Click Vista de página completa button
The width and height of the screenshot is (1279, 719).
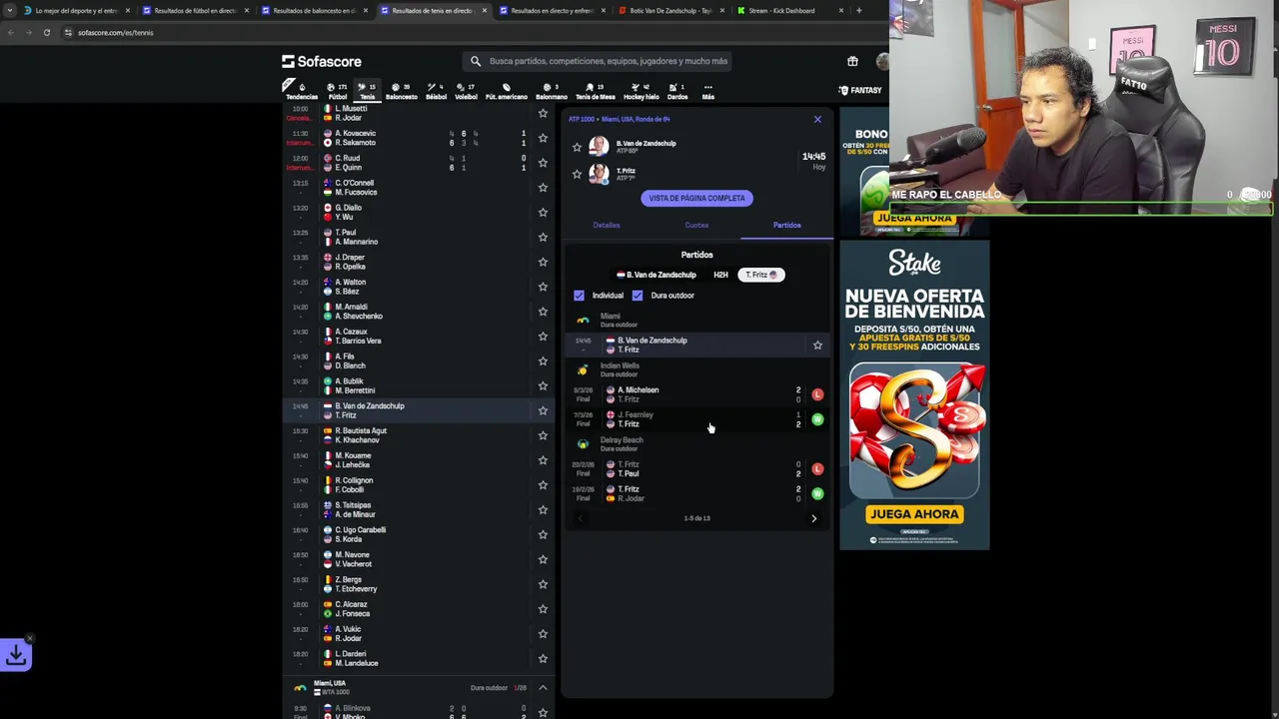[x=696, y=198]
